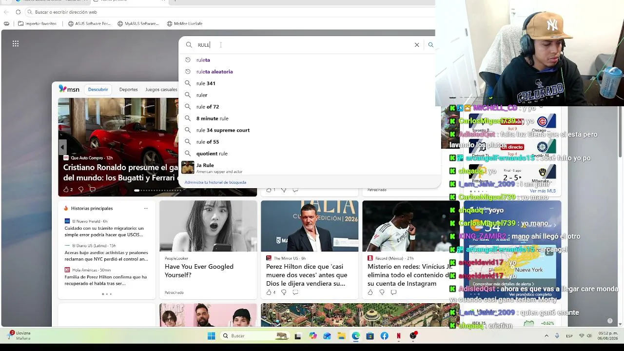This screenshot has height=351, width=624.
Task: Go to previous slide in the news carousel
Action: click(62, 147)
